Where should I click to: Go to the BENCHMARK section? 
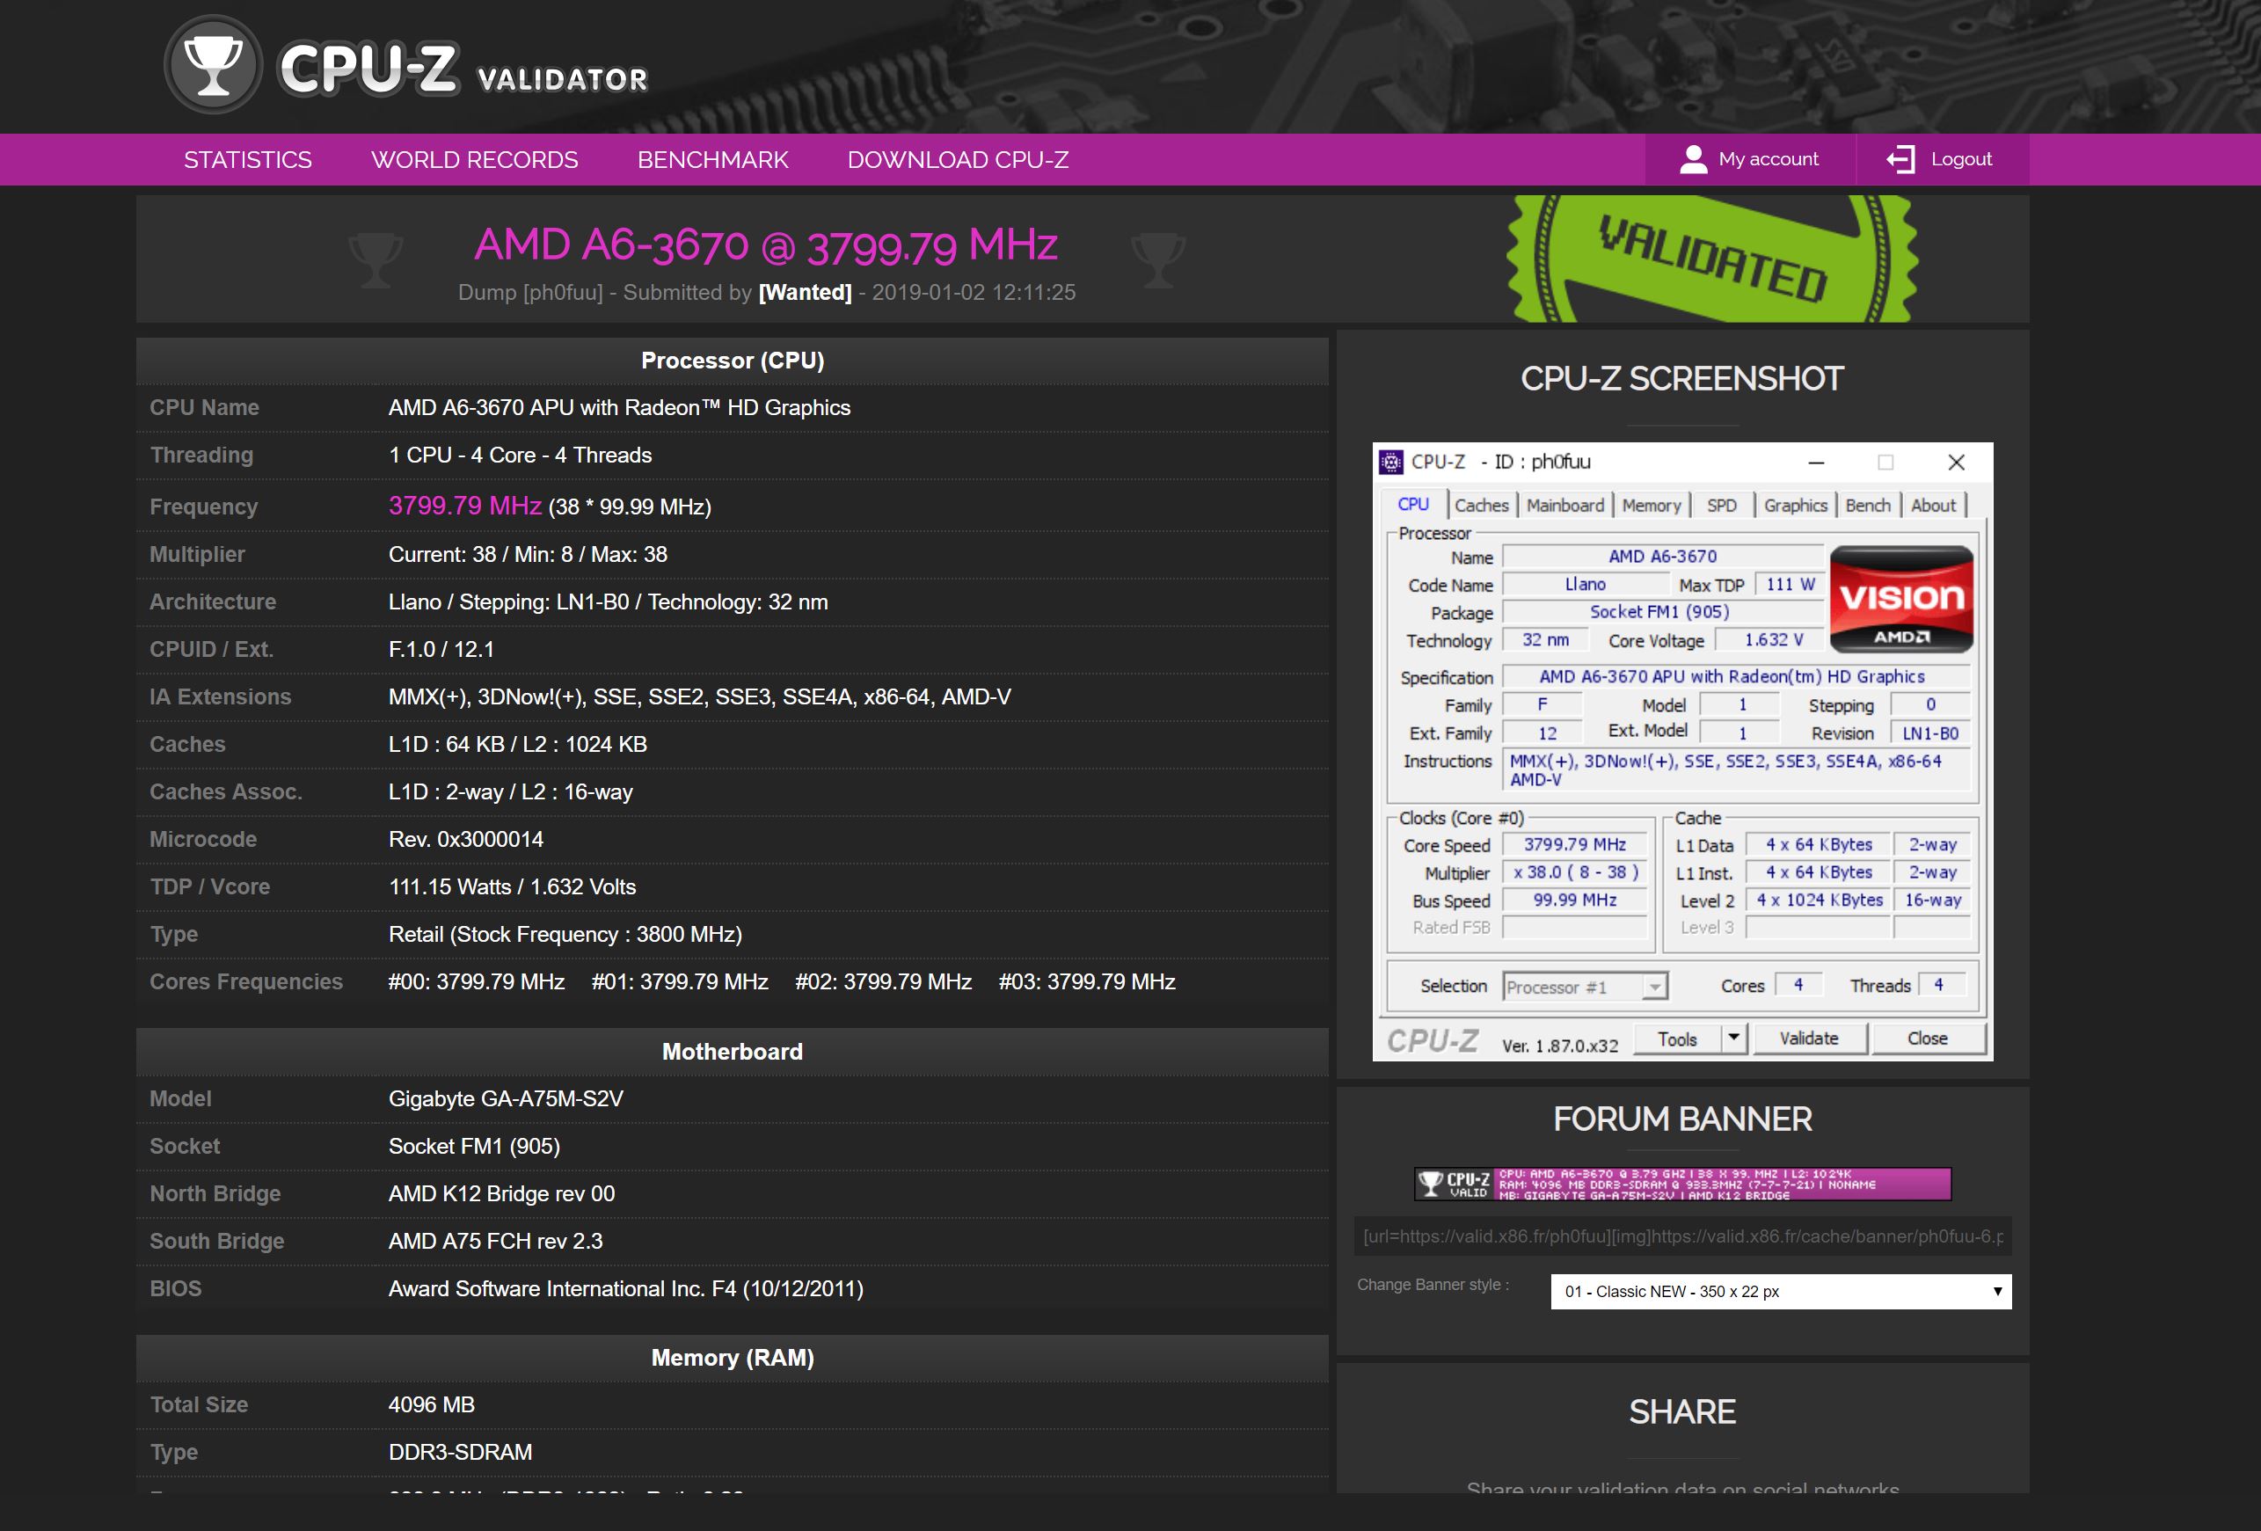[713, 159]
